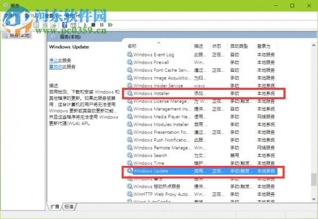This screenshot has width=318, height=219.
Task: Click the gear icon of Windows License Manager
Action: [x=130, y=101]
